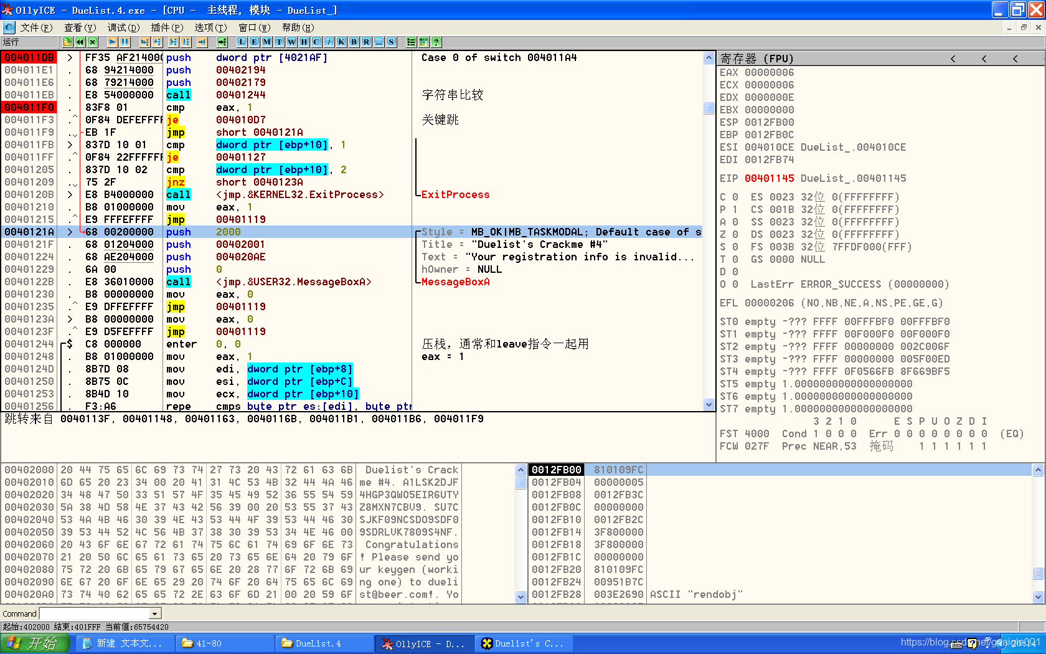Click the Step into toolbar icon
This screenshot has height=654, width=1046.
pyautogui.click(x=144, y=42)
